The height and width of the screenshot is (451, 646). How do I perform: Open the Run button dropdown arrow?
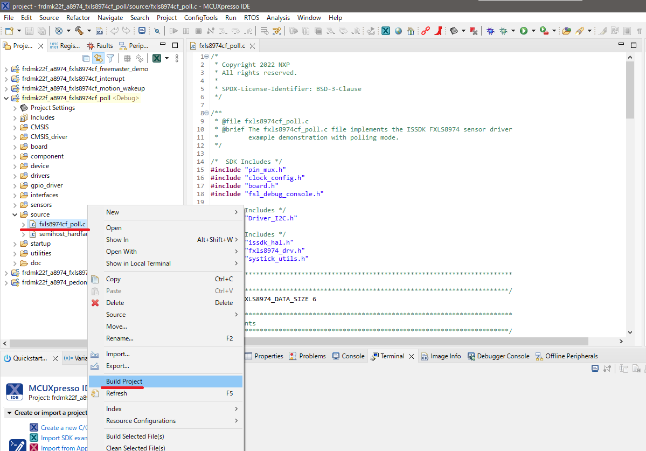(x=533, y=31)
